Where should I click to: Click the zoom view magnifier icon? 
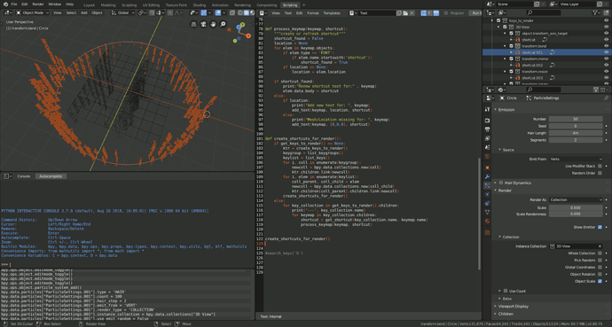[223, 24]
